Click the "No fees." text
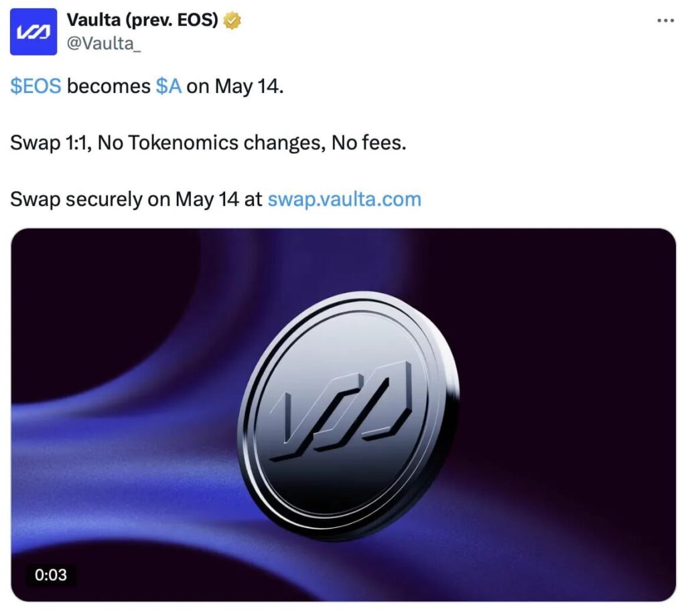 369,143
